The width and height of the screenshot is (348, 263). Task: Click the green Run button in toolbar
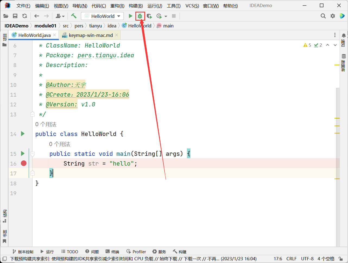[130, 16]
